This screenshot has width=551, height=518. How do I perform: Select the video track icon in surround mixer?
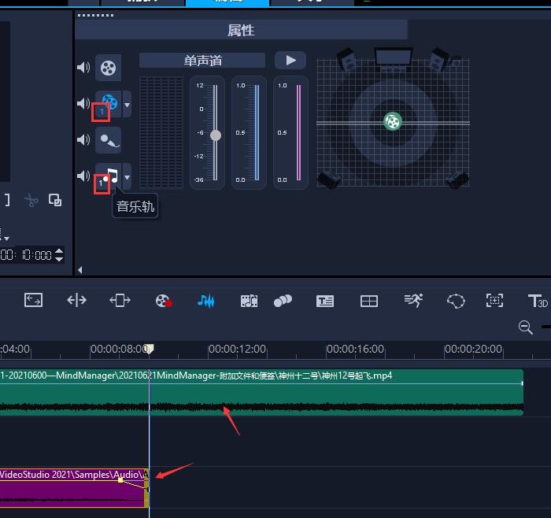click(x=109, y=68)
